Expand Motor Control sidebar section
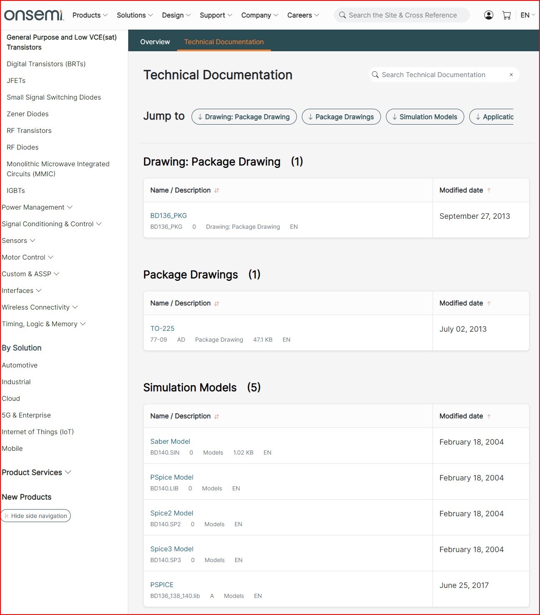The image size is (540, 615). click(x=27, y=257)
